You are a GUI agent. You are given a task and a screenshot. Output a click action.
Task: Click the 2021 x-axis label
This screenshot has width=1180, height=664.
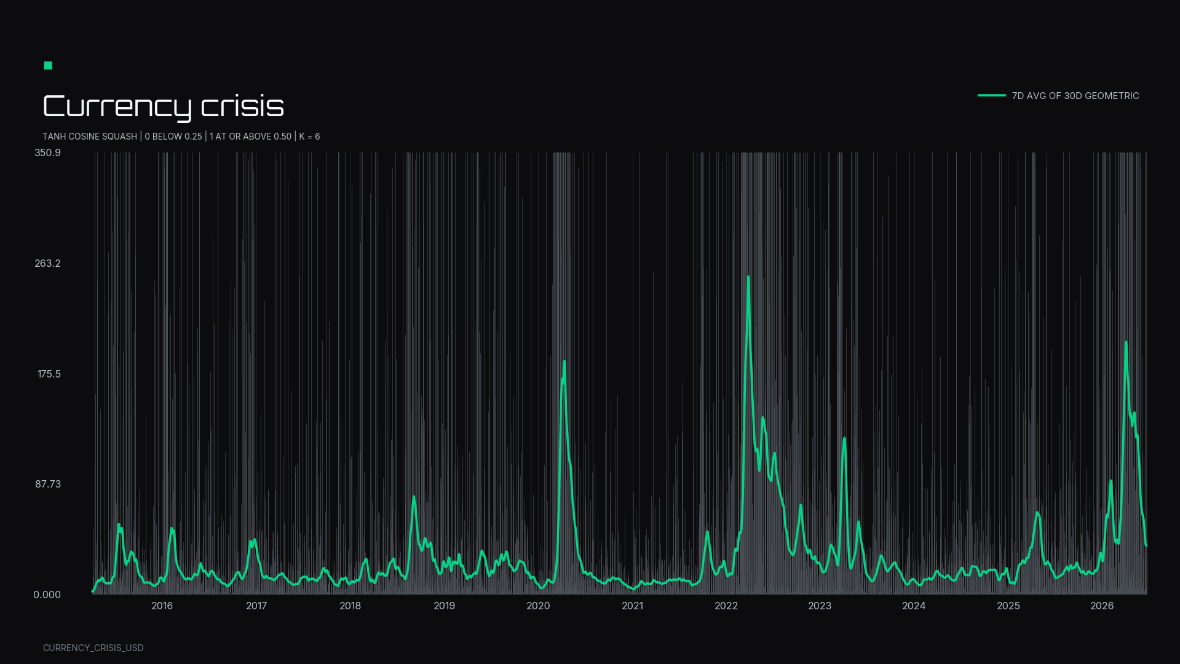[633, 606]
